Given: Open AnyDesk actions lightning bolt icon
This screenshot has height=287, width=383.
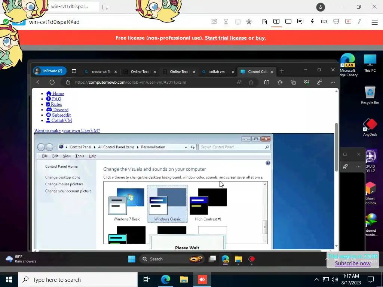Looking at the screenshot, I should [x=312, y=21].
